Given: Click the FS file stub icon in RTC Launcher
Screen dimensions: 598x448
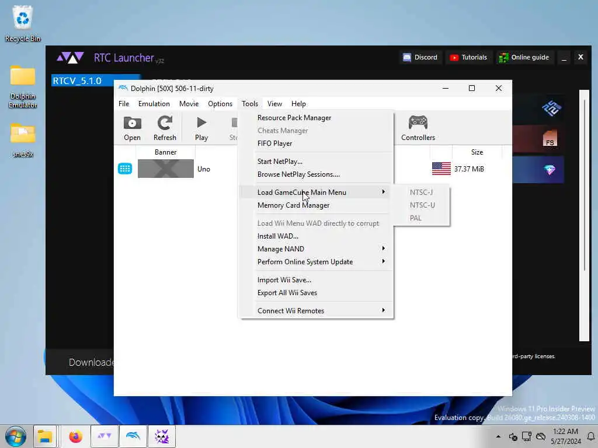Looking at the screenshot, I should 550,139.
